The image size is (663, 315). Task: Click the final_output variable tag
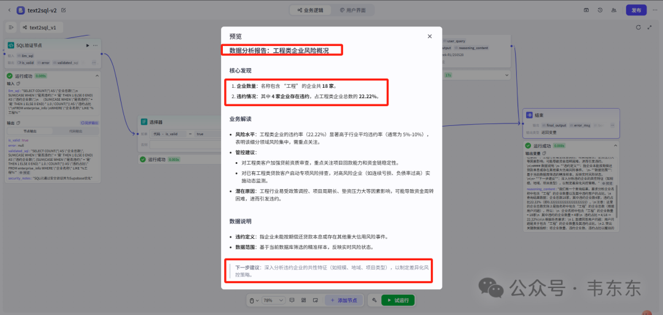coord(556,126)
